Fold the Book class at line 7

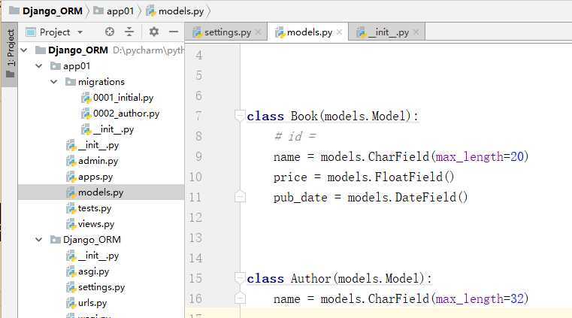point(240,116)
